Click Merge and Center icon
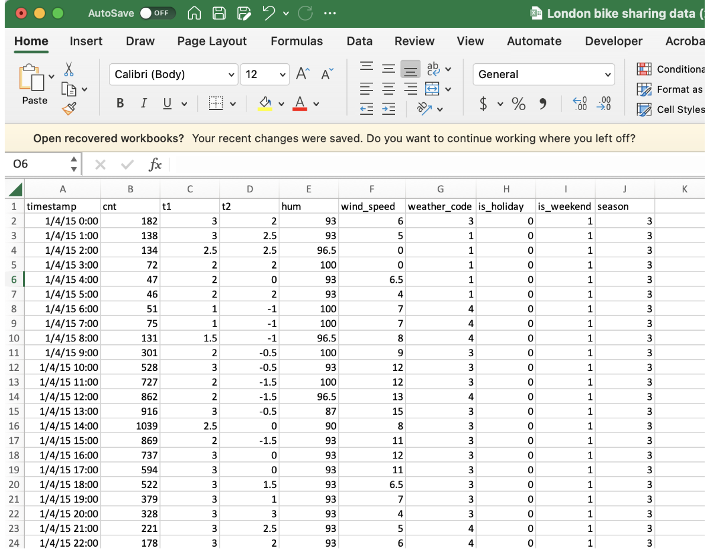 (432, 89)
